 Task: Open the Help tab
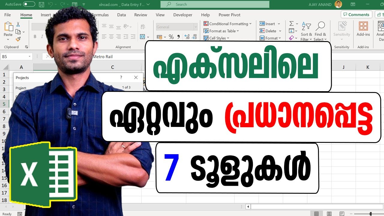click(x=205, y=15)
